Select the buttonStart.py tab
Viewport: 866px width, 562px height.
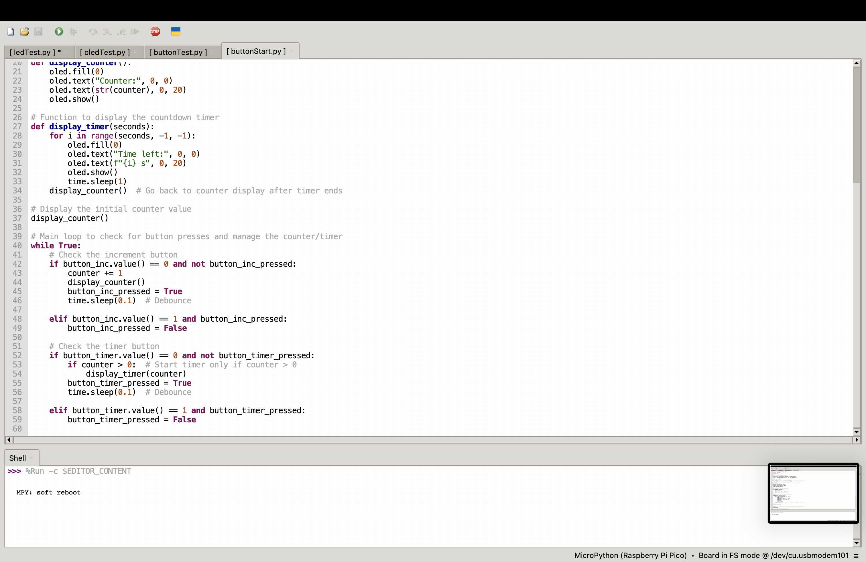pyautogui.click(x=256, y=51)
